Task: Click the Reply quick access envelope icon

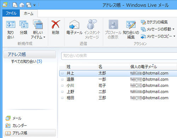Action: point(22,5)
